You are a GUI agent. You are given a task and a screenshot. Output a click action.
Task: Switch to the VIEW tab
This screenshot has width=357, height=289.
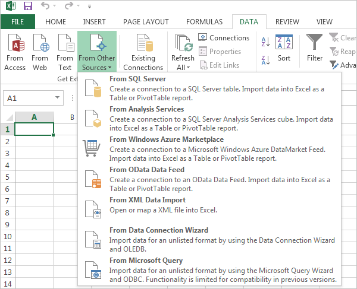(324, 22)
